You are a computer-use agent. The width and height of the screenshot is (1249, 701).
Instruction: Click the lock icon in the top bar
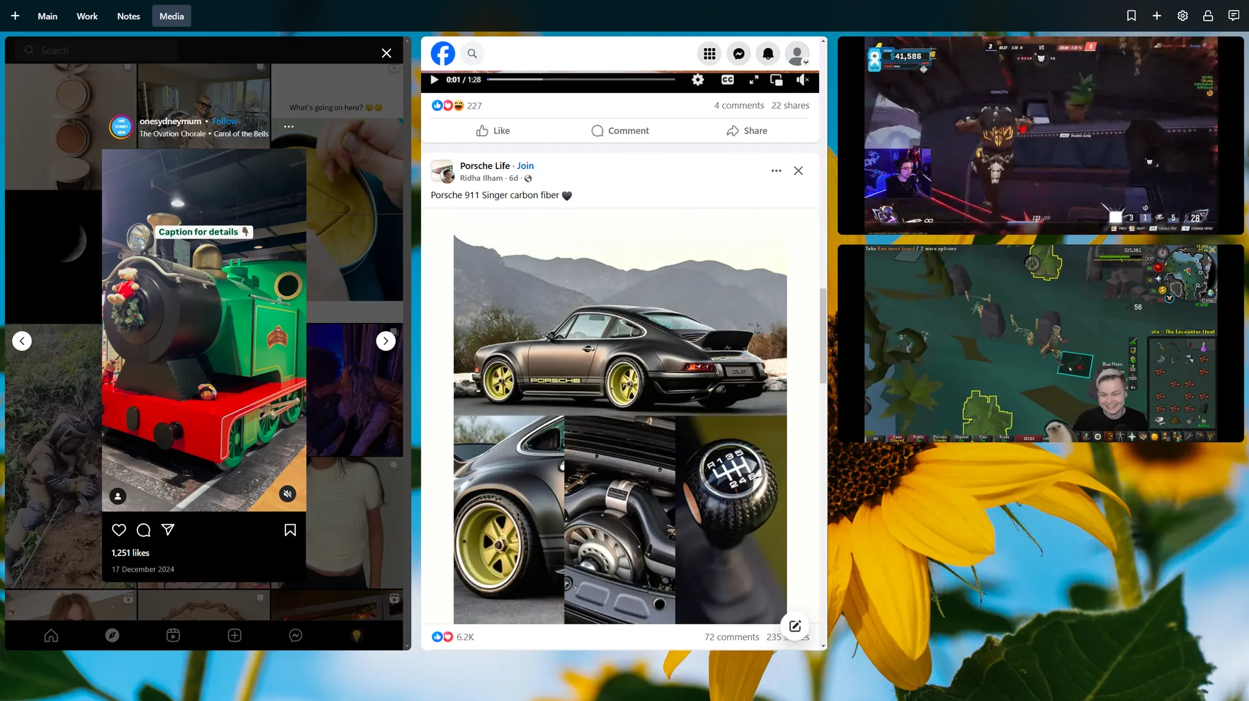pyautogui.click(x=1208, y=16)
